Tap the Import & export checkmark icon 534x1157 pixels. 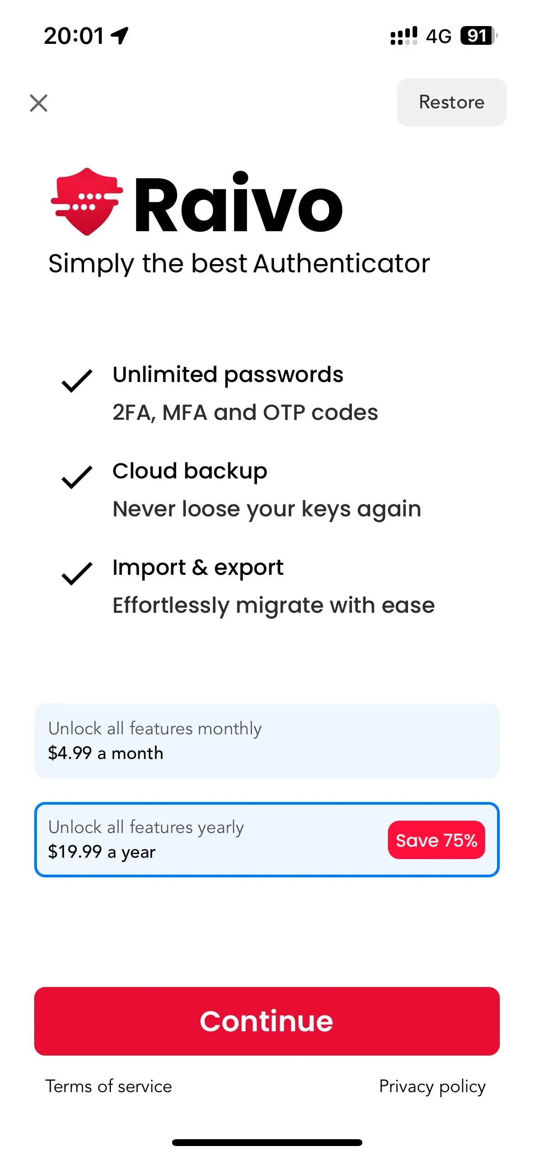[77, 573]
